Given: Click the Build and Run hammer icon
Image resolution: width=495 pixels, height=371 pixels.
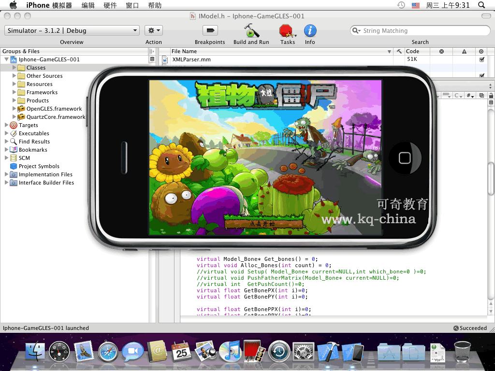Looking at the screenshot, I should (x=251, y=31).
